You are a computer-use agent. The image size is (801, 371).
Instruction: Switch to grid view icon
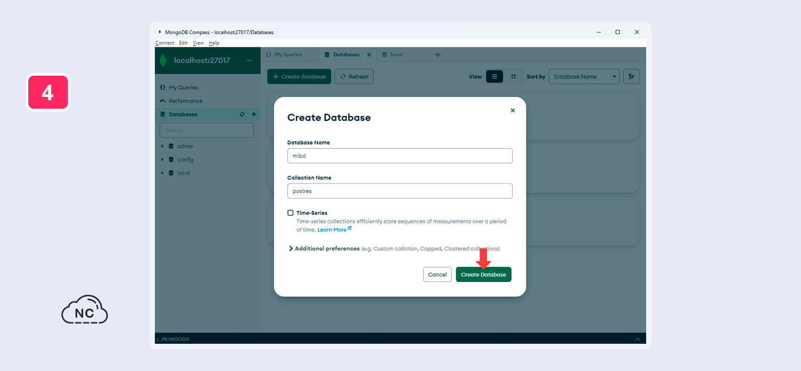[513, 77]
